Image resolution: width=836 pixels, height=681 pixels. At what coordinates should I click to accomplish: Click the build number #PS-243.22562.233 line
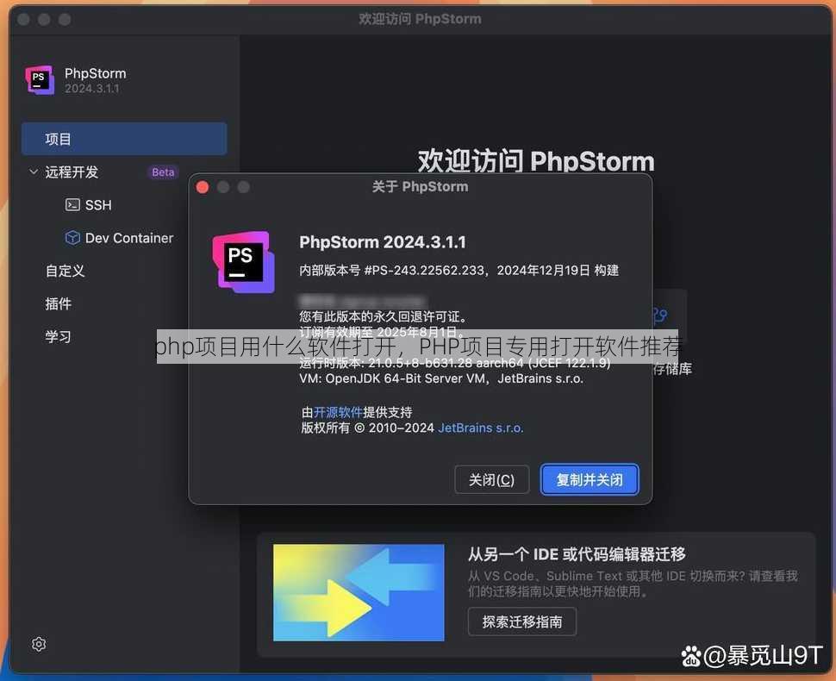459,271
